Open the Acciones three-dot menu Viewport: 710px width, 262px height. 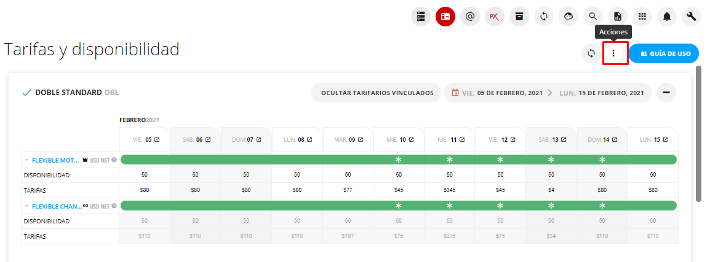click(613, 53)
